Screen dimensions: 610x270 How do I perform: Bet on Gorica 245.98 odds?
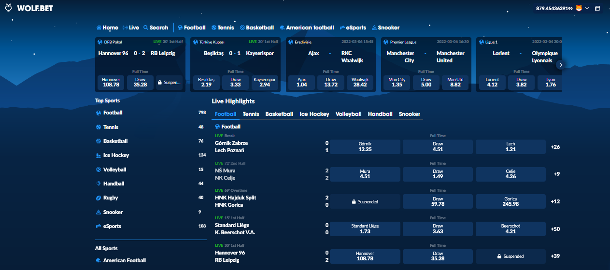[x=511, y=201]
